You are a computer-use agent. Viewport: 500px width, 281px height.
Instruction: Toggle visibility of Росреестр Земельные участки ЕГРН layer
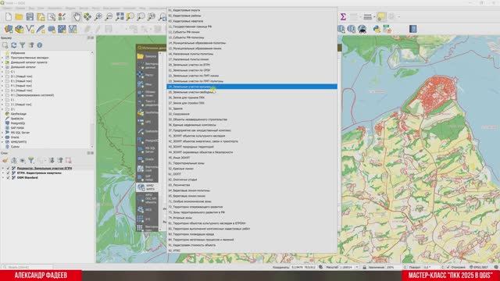9,169
